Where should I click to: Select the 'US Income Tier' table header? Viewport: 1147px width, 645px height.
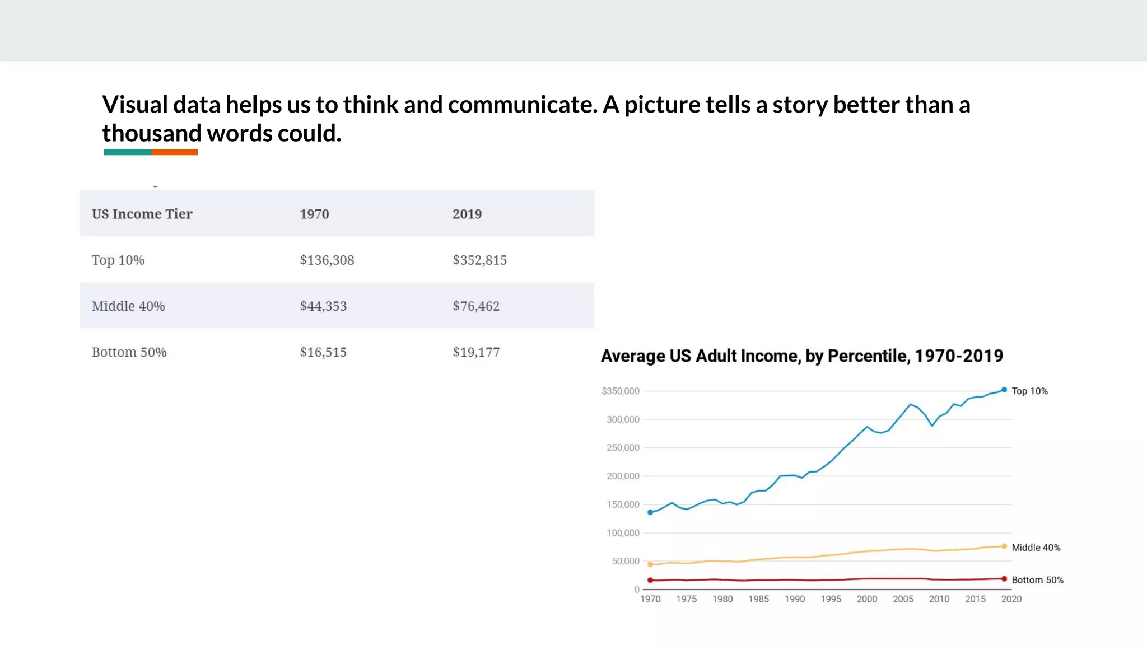142,214
